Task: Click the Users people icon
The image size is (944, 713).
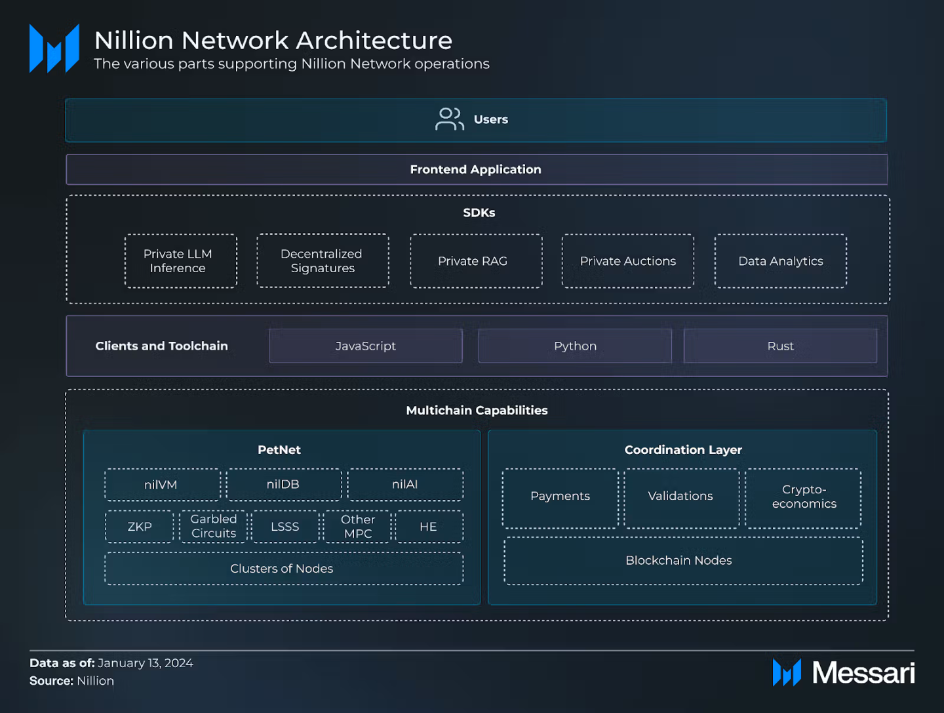Action: (449, 119)
